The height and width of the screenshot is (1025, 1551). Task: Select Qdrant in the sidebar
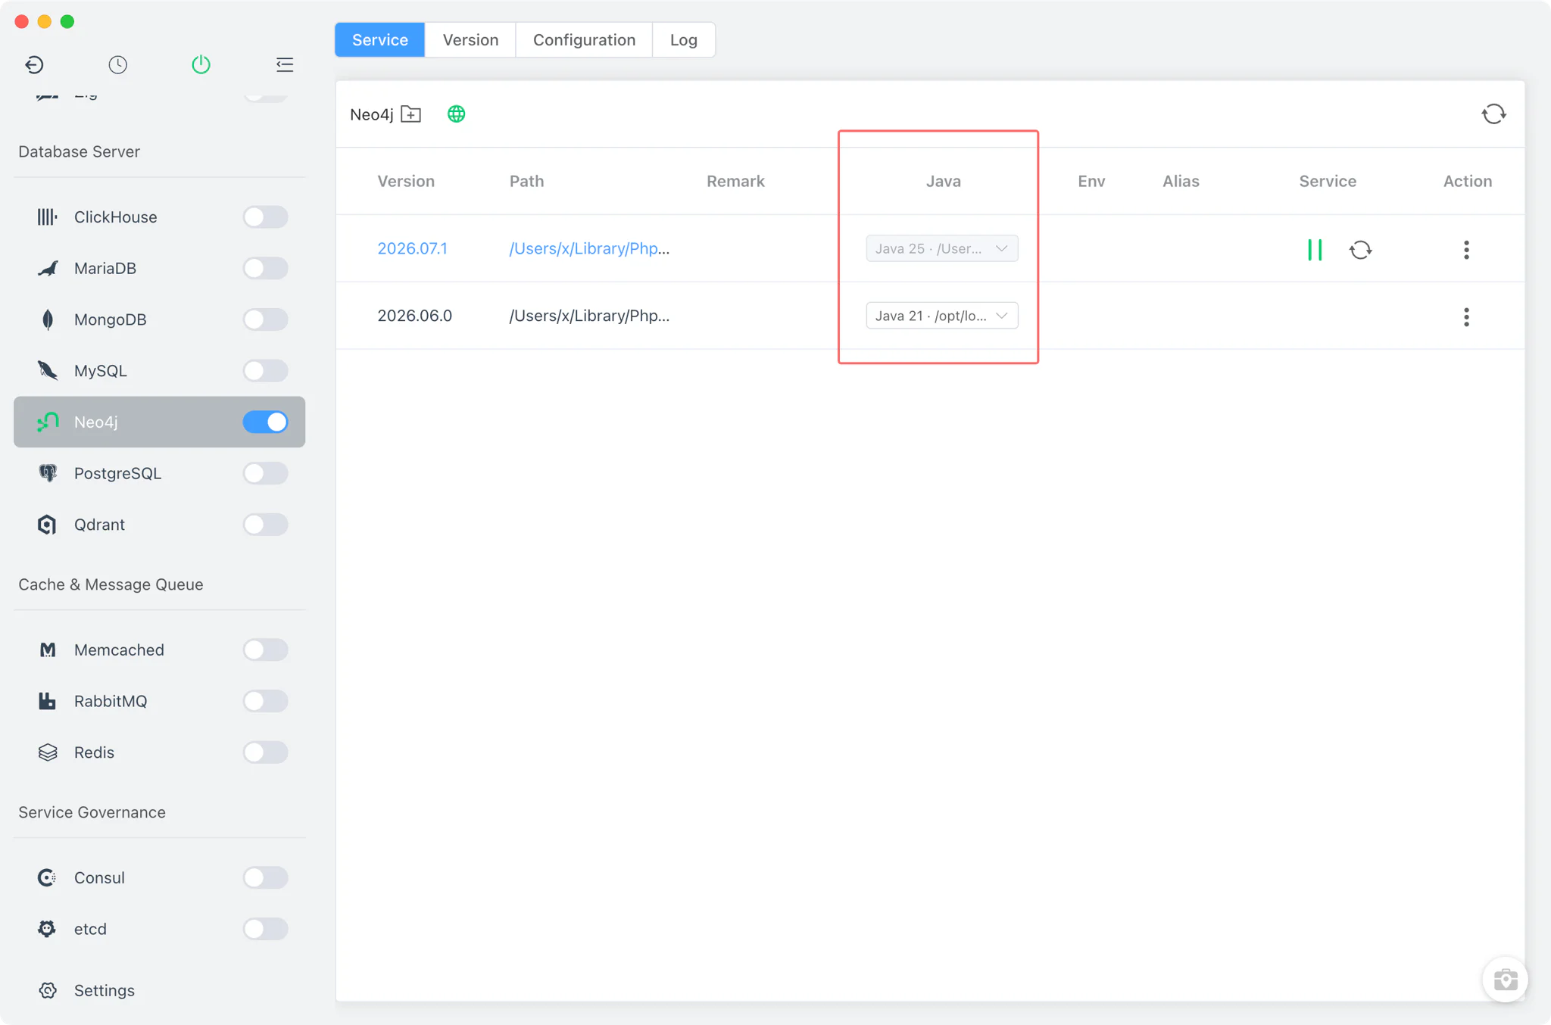[159, 525]
